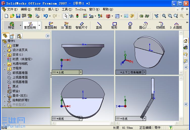This screenshot has width=190, height=130.
Task: Click the Print icon
Action: (37, 16)
